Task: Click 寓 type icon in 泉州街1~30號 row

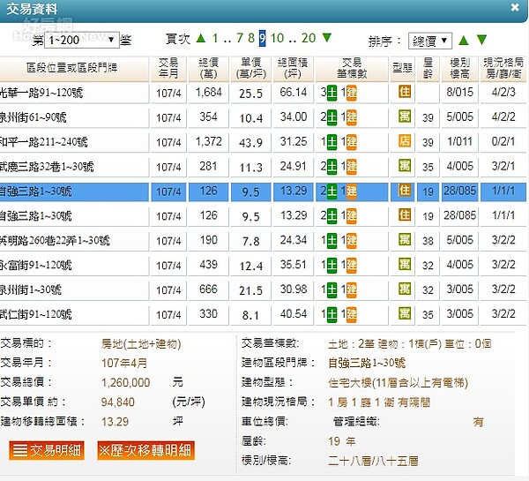Action: 405,289
